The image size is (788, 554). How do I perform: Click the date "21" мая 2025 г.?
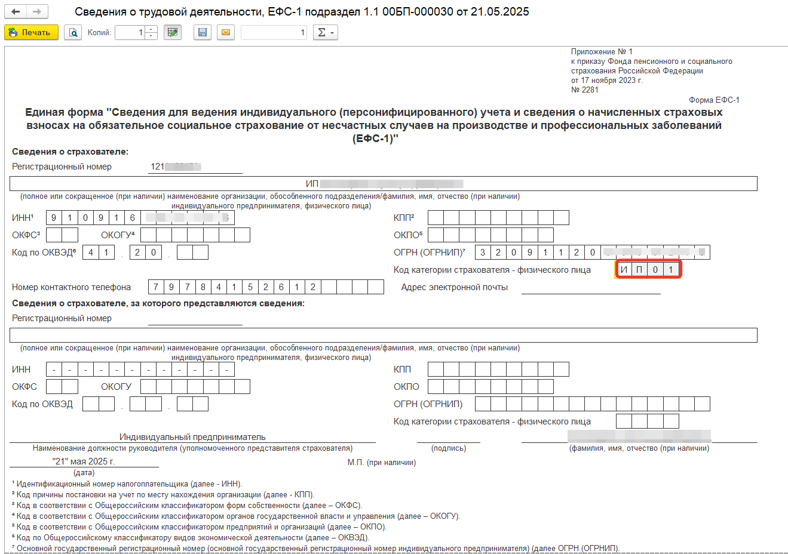tap(84, 461)
